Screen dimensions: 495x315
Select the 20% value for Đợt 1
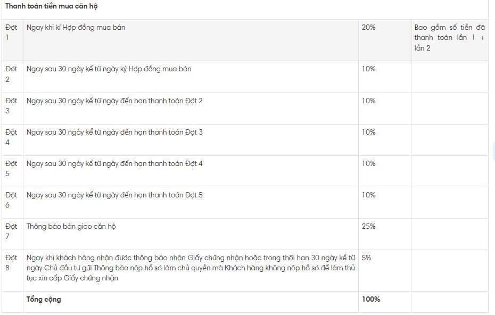pos(368,28)
